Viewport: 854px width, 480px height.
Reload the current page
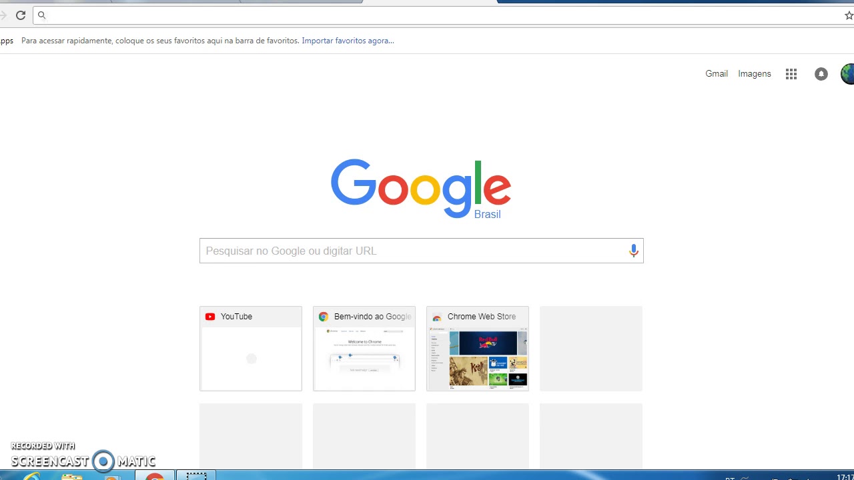pos(21,15)
